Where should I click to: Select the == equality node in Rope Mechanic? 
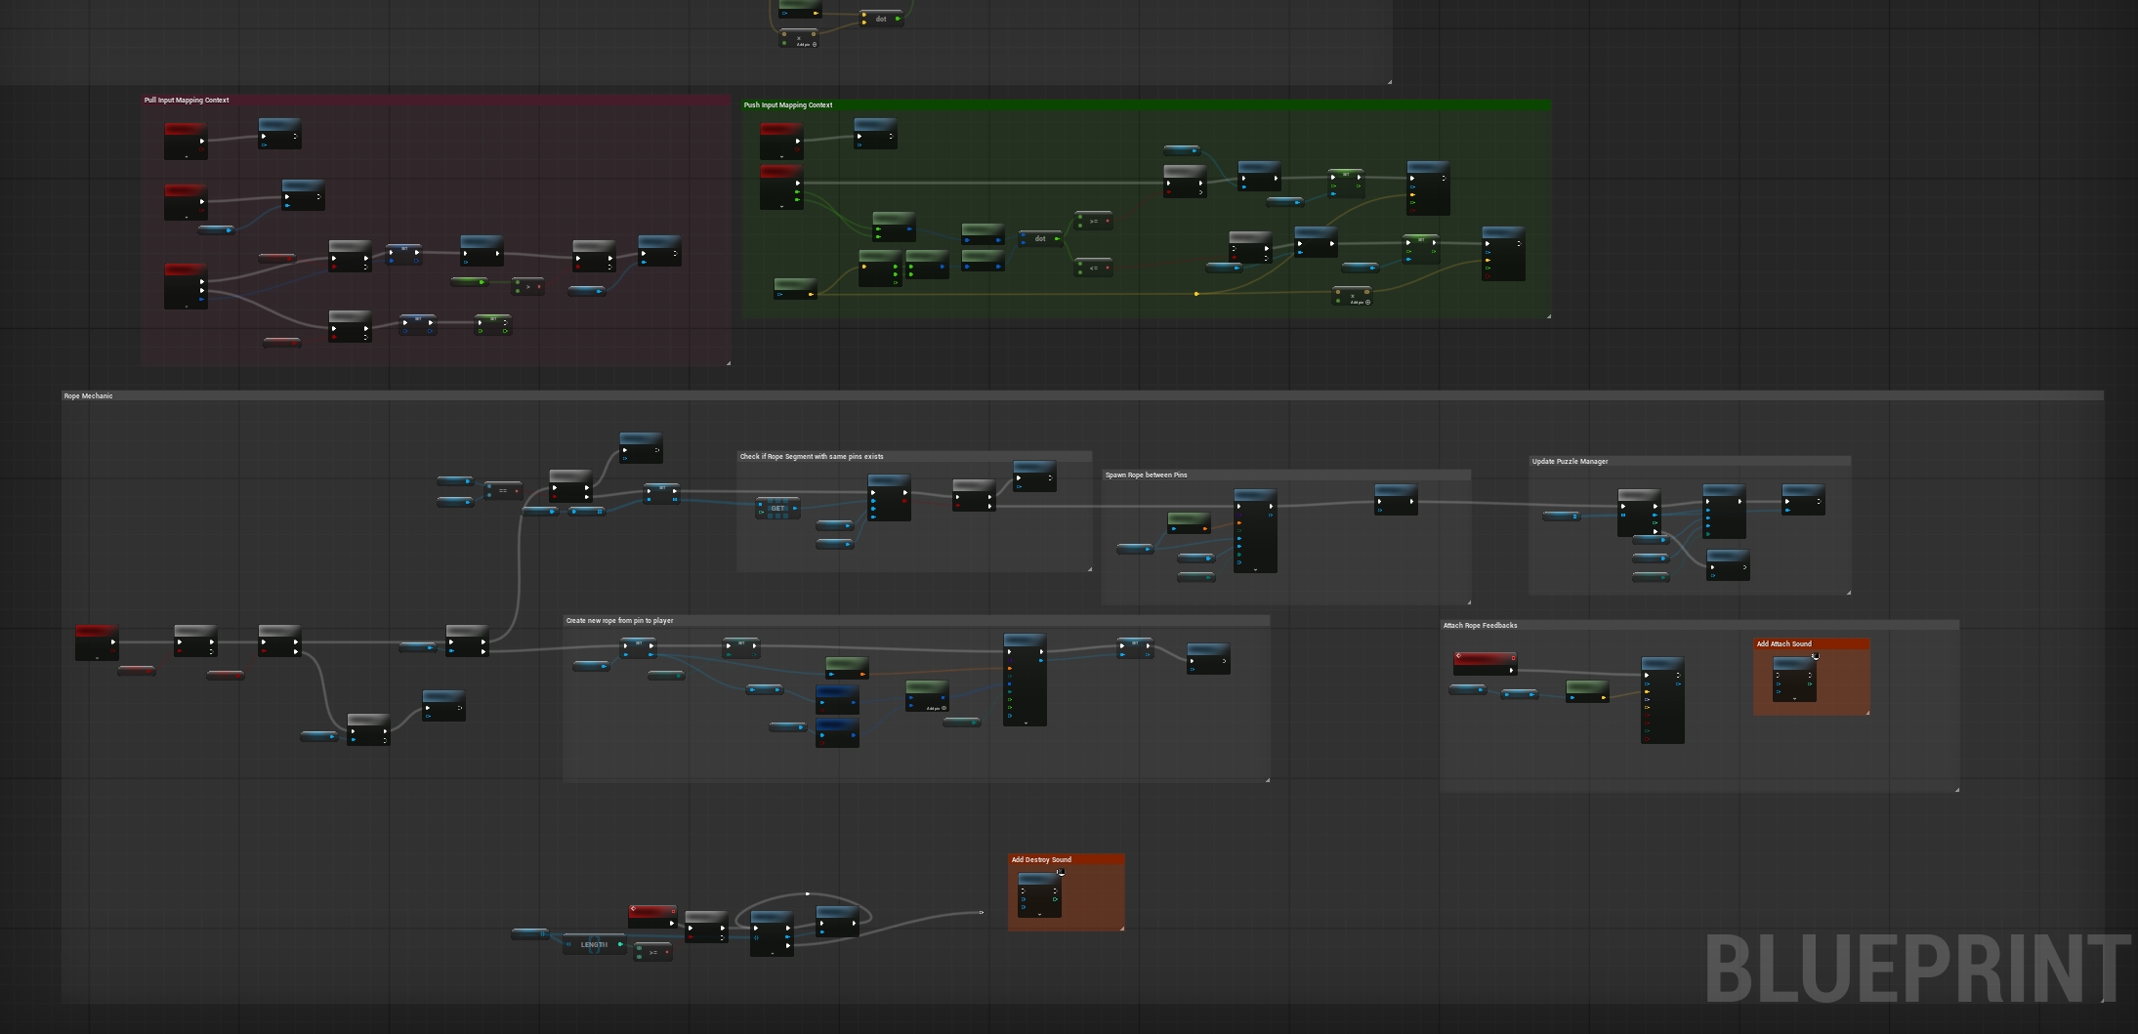[x=503, y=491]
